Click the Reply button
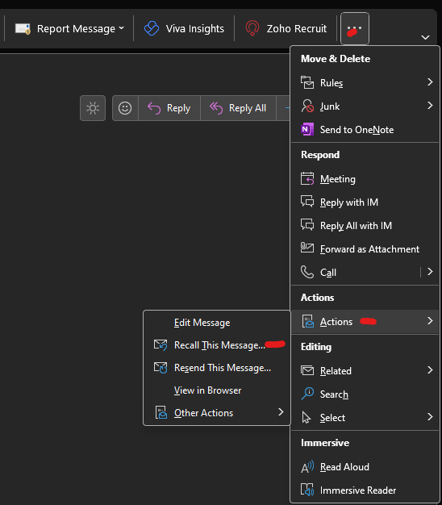Viewport: 442px width, 505px height. pyautogui.click(x=169, y=108)
